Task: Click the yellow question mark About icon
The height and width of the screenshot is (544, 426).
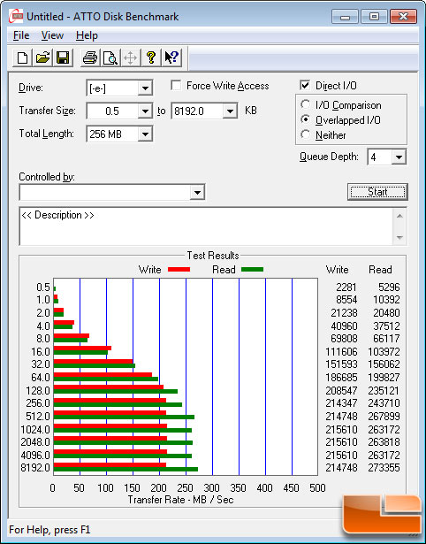Action: [151, 57]
